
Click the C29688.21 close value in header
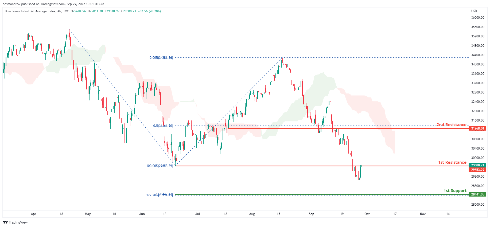[129, 11]
